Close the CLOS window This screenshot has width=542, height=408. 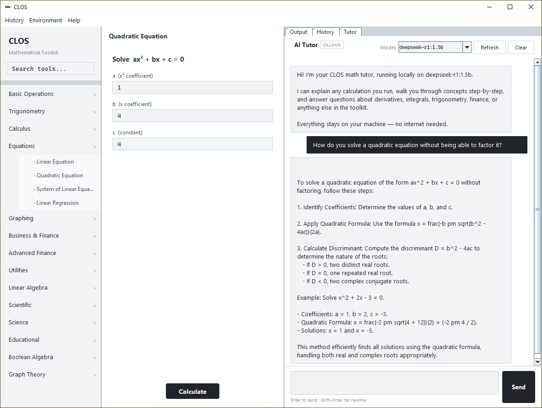(x=531, y=7)
